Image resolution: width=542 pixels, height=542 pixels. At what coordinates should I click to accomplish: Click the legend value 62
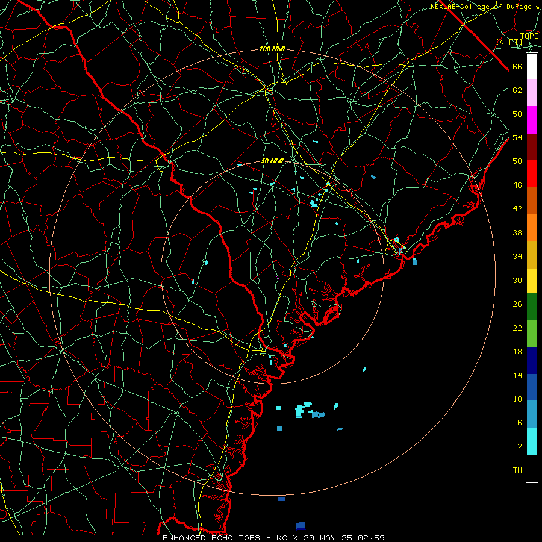pos(517,90)
